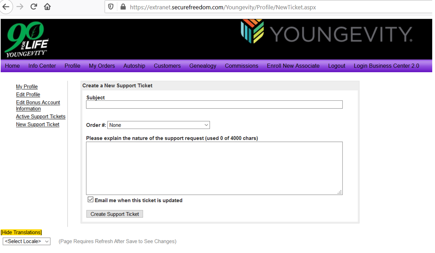Open the Order # dropdown
This screenshot has height=253, width=435.
coord(158,125)
